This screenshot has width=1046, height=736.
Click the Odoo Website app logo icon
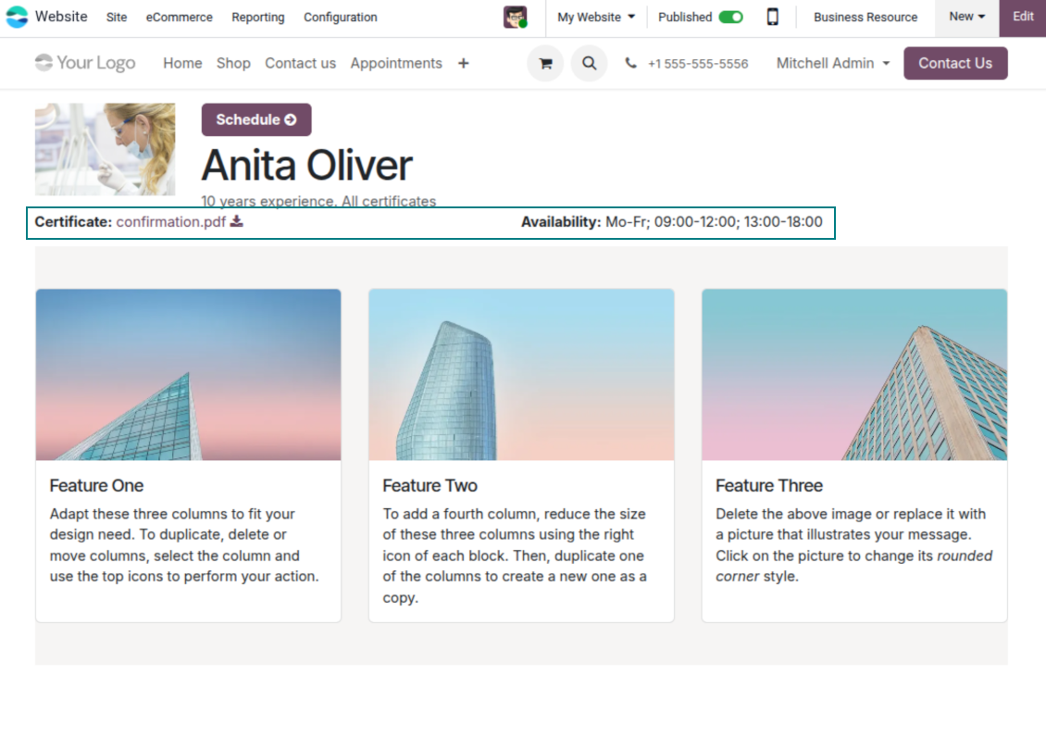[x=17, y=17]
